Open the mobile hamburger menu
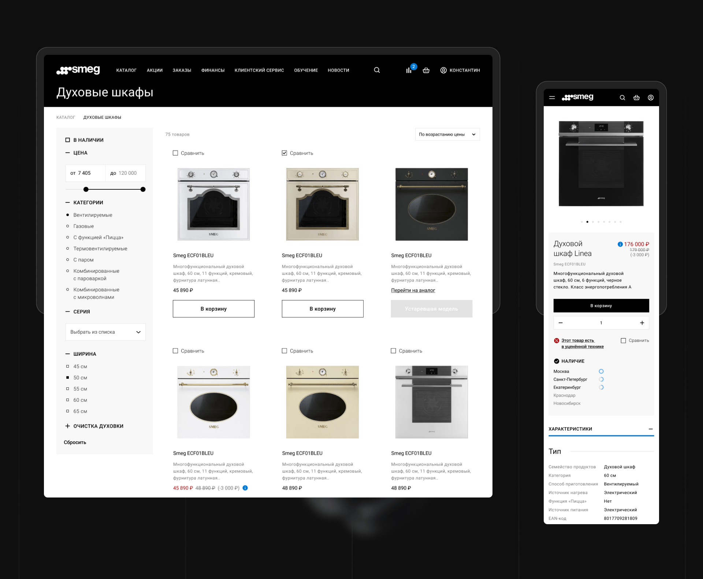This screenshot has height=579, width=703. [x=552, y=98]
